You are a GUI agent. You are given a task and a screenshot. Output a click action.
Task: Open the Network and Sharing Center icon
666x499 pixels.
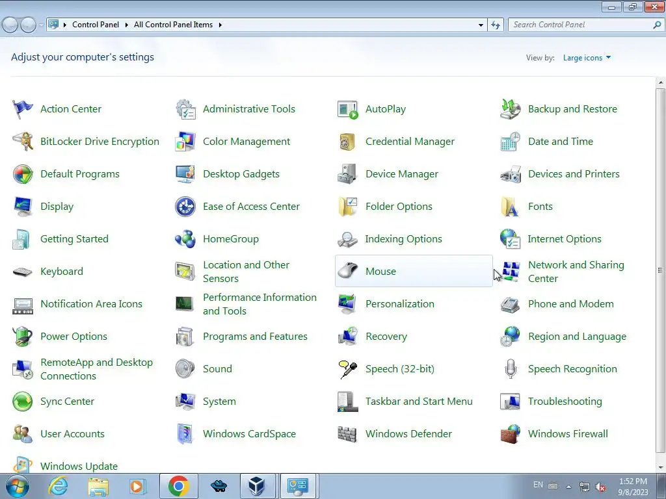coord(510,272)
